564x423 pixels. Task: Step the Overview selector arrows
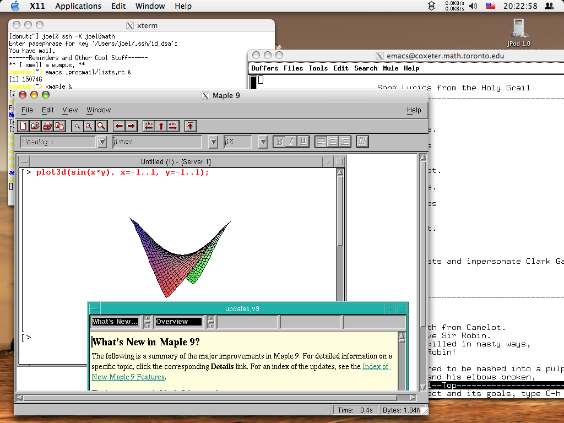pos(211,322)
